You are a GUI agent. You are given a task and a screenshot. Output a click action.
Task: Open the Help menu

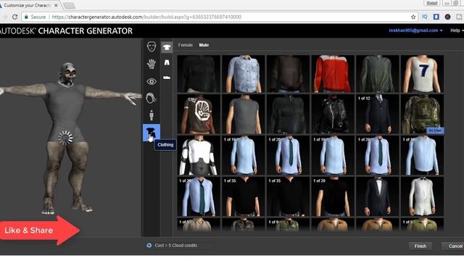click(x=457, y=30)
